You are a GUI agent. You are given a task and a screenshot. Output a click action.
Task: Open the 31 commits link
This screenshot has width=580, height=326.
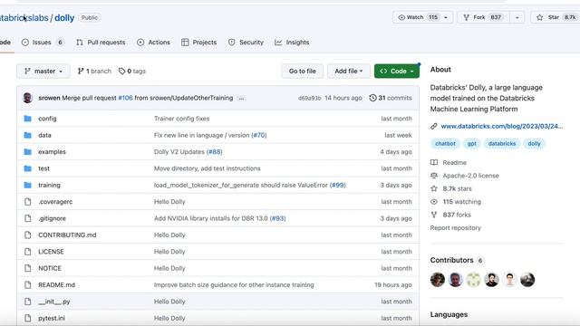[x=391, y=98]
